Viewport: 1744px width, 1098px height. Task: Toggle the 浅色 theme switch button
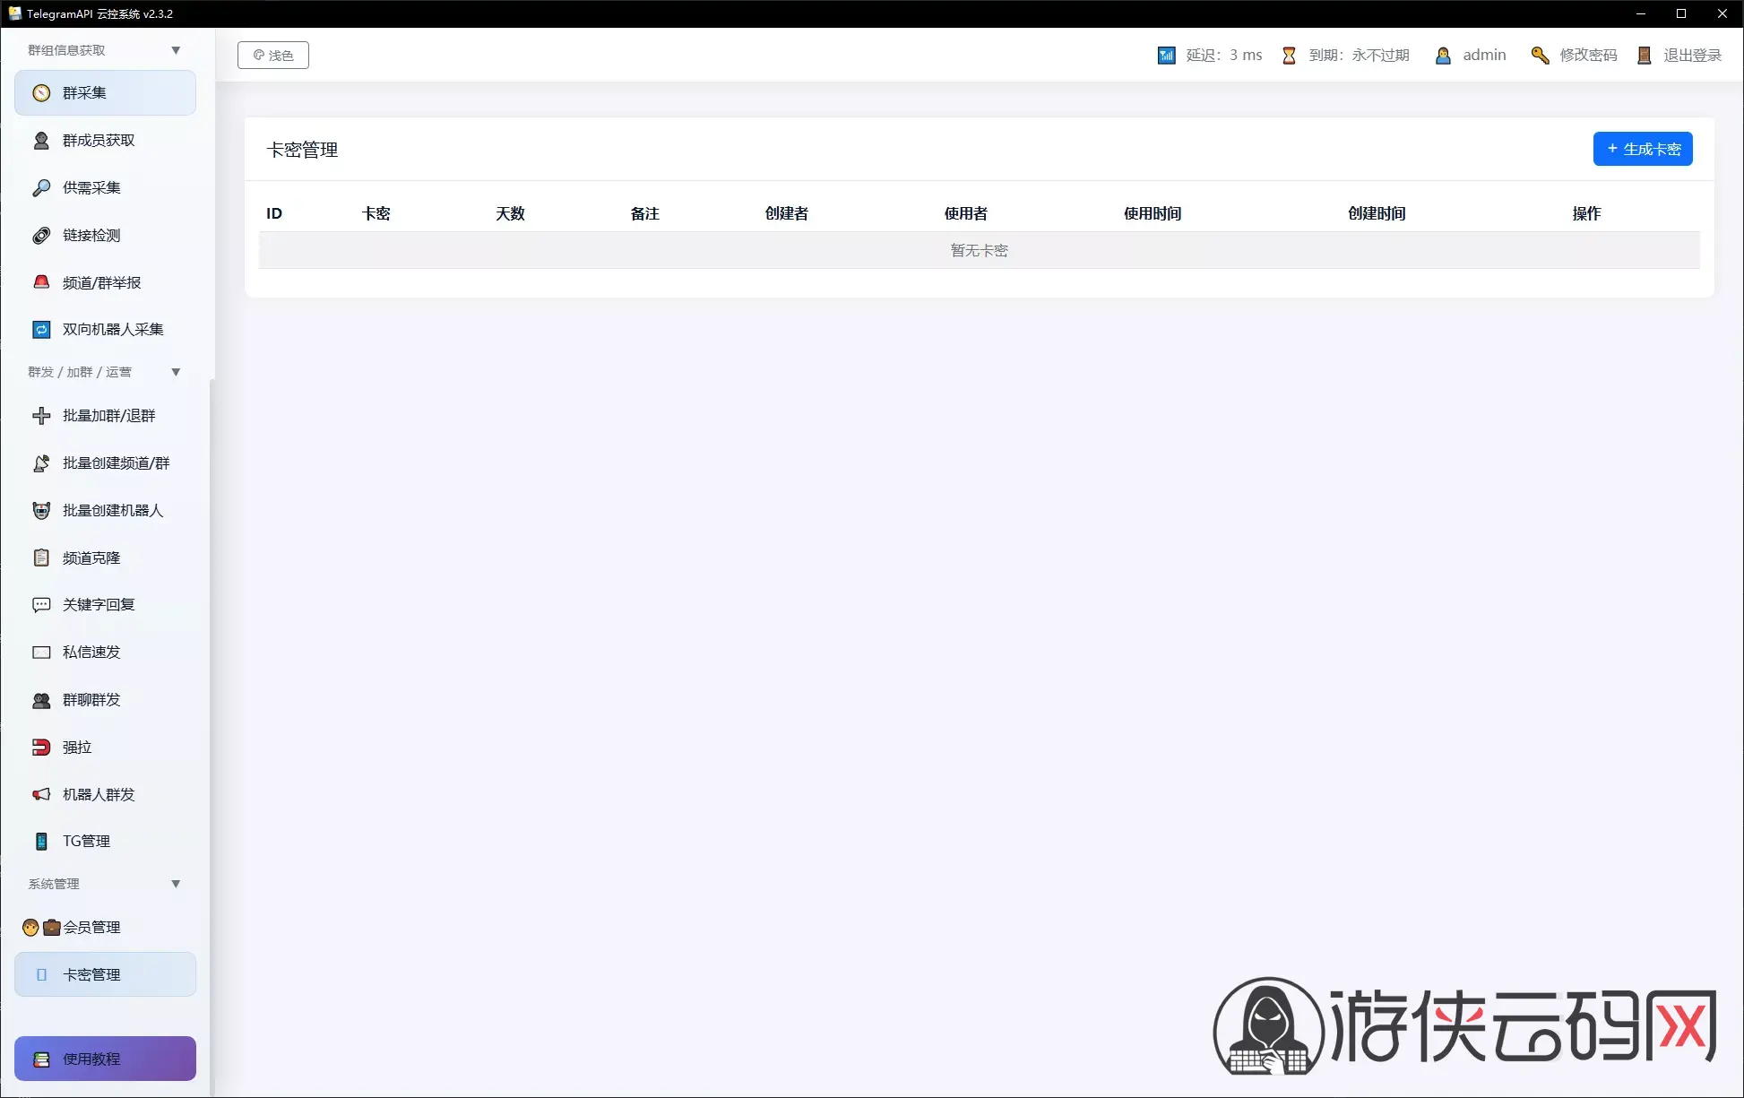(273, 55)
